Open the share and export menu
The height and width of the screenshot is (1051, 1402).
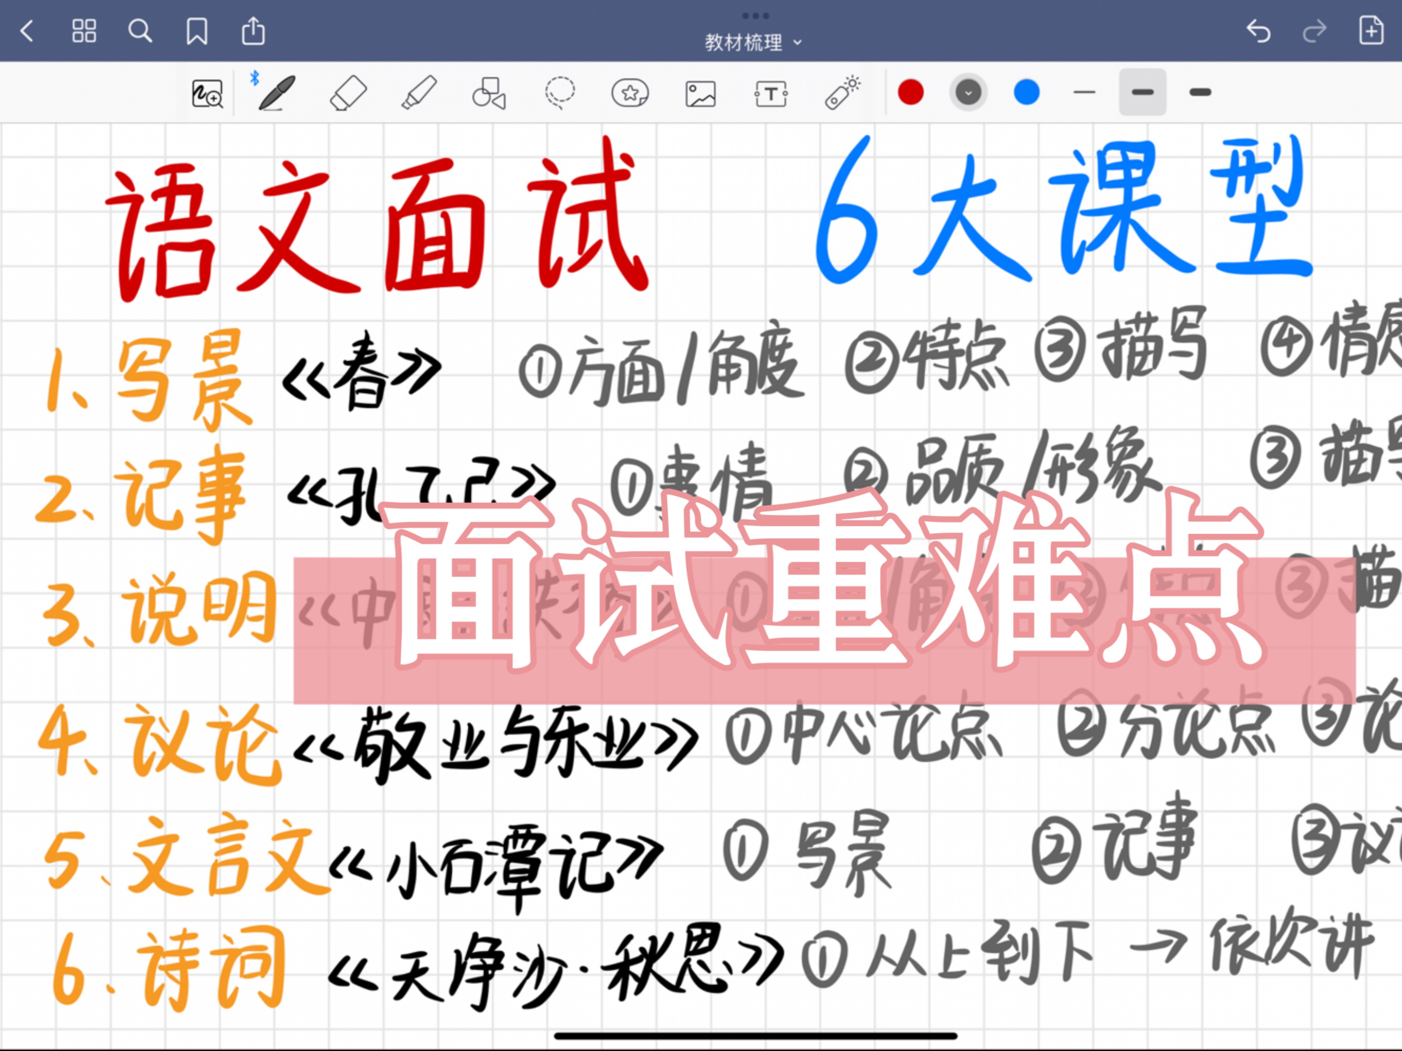253,30
